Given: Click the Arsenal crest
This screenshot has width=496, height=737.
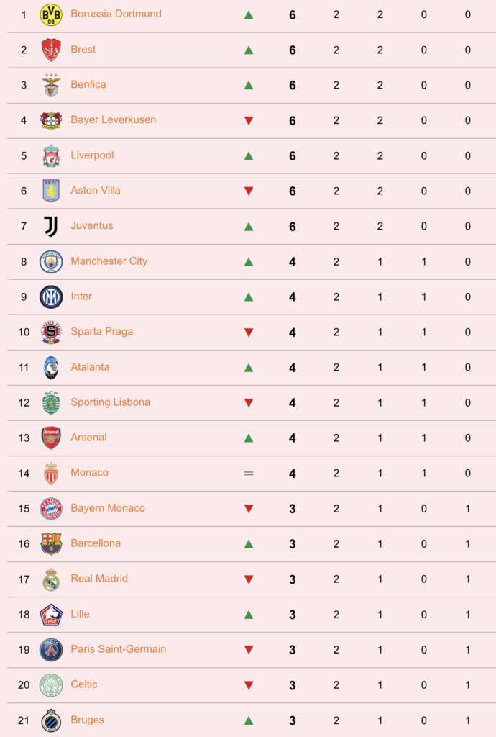Looking at the screenshot, I should 51,438.
